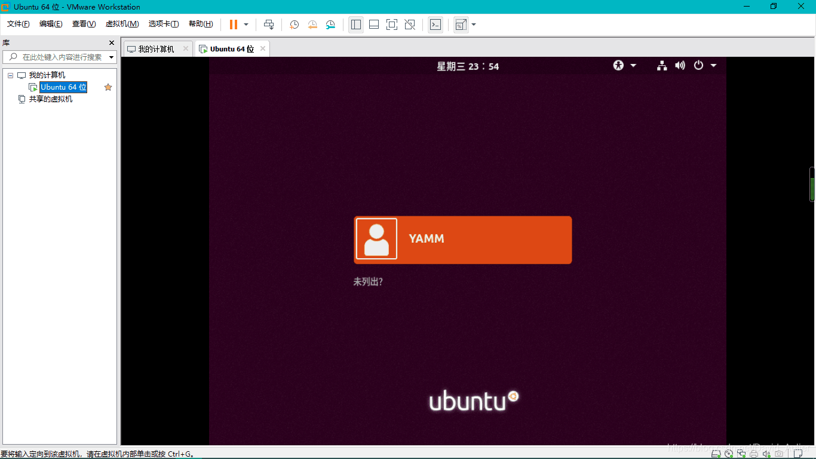Image resolution: width=816 pixels, height=459 pixels.
Task: Close the 我的计算机 tab
Action: tap(185, 48)
